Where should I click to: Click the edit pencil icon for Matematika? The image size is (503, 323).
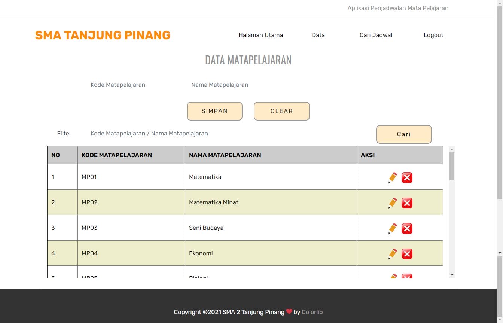click(x=393, y=177)
